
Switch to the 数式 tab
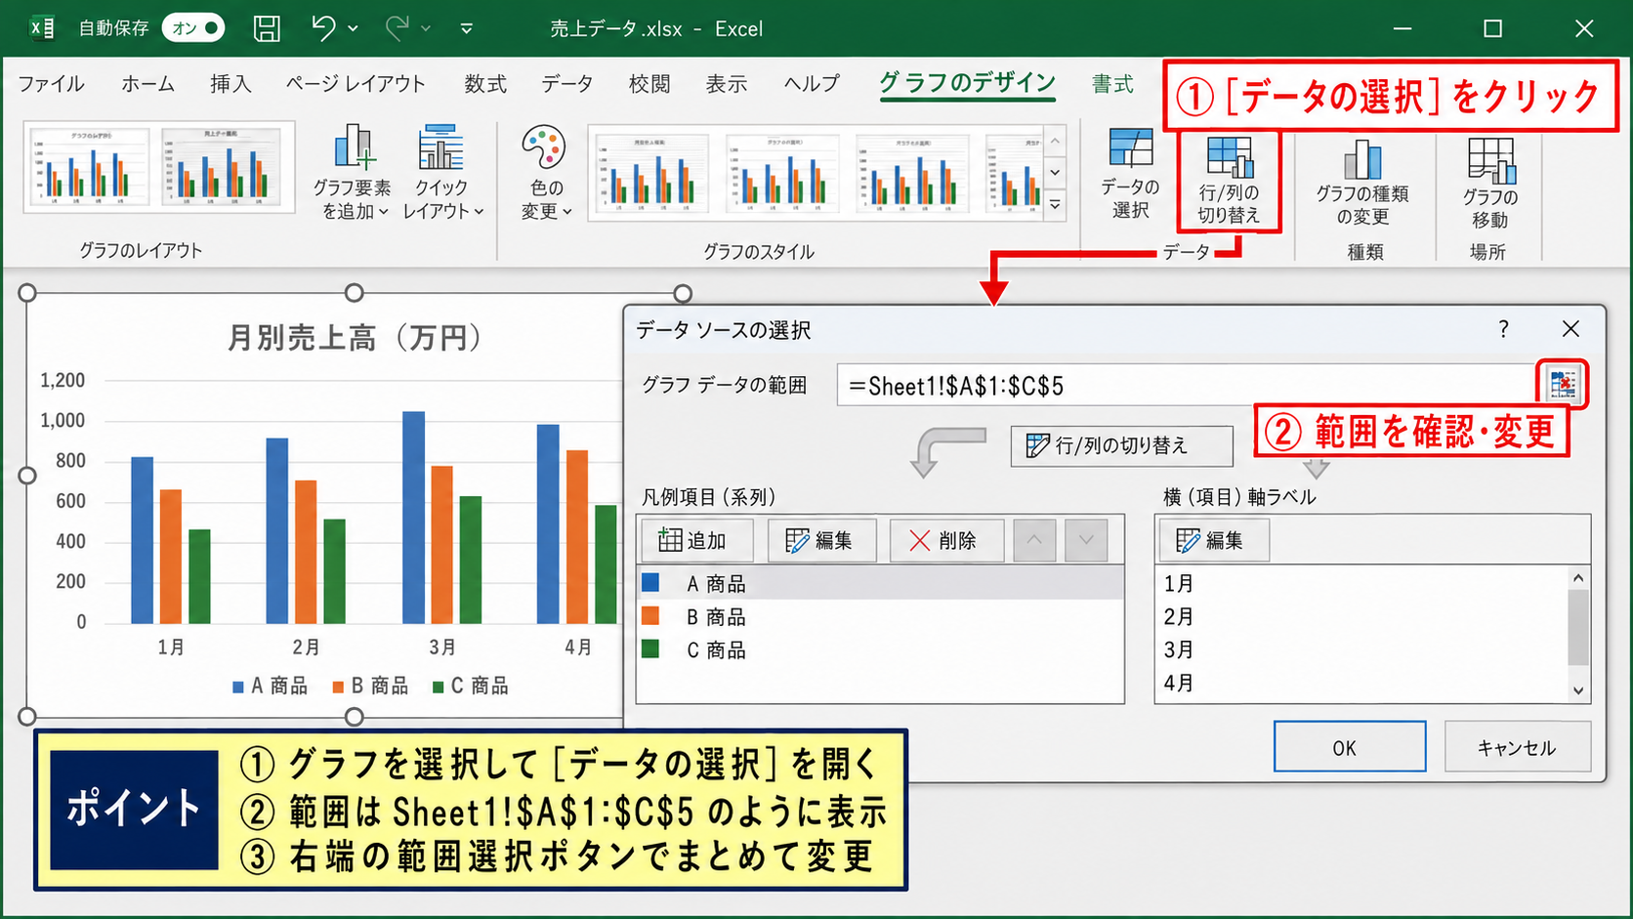[x=485, y=84]
